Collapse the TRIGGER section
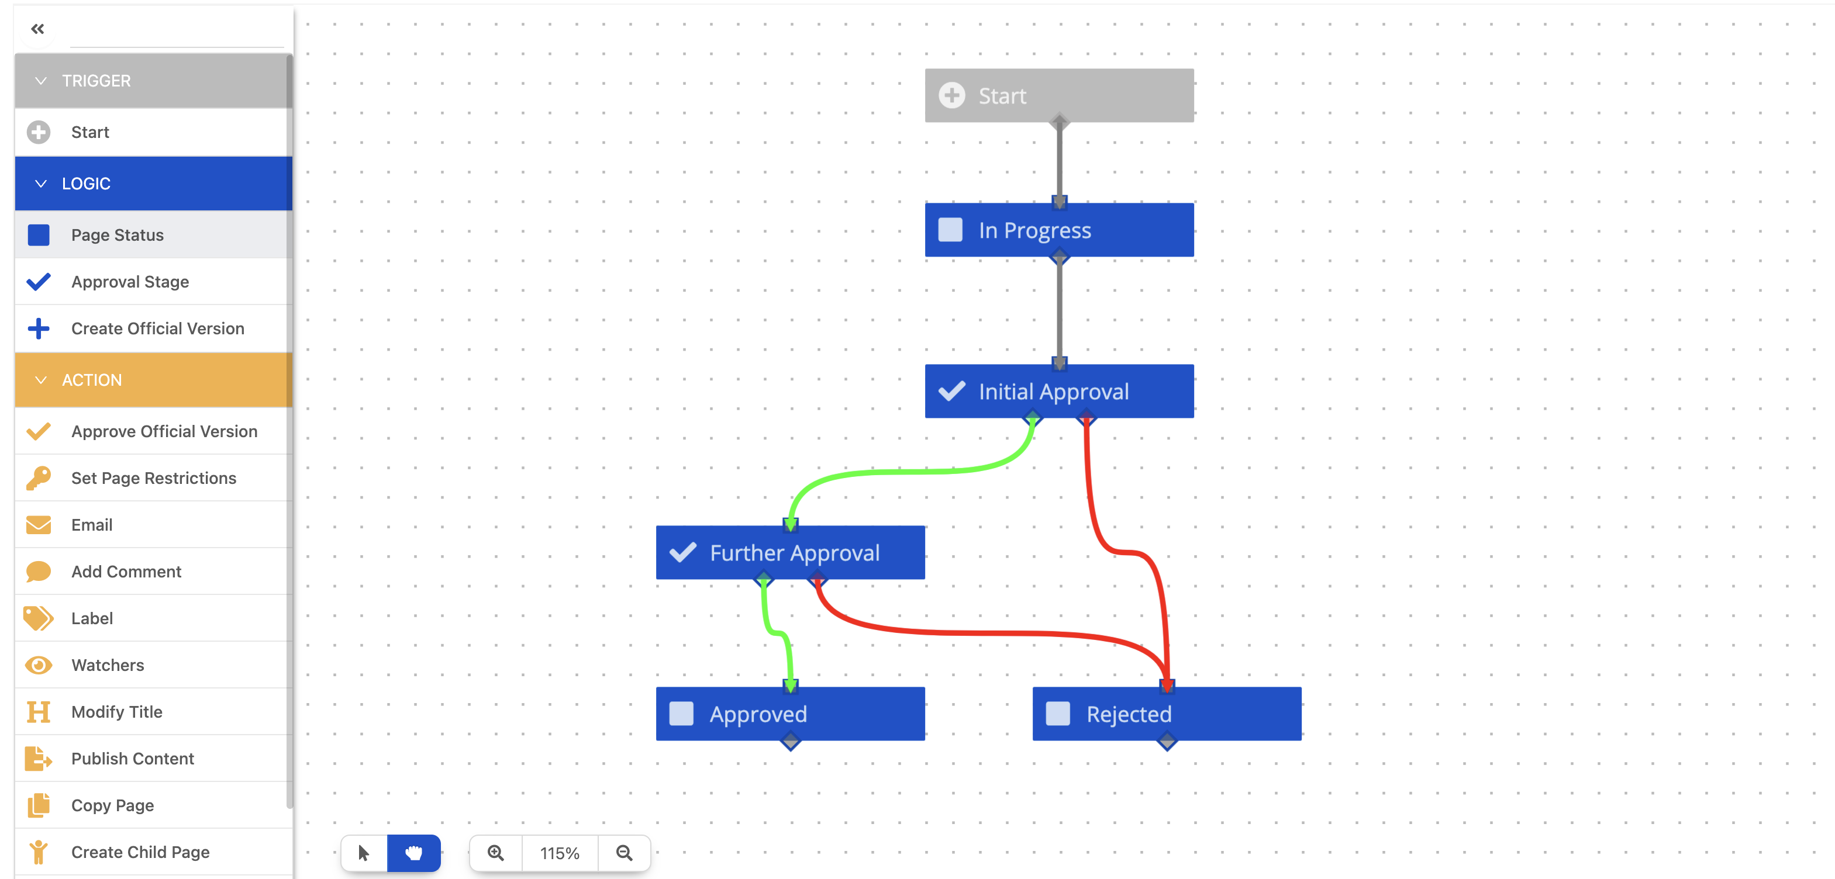This screenshot has width=1835, height=879. tap(40, 81)
